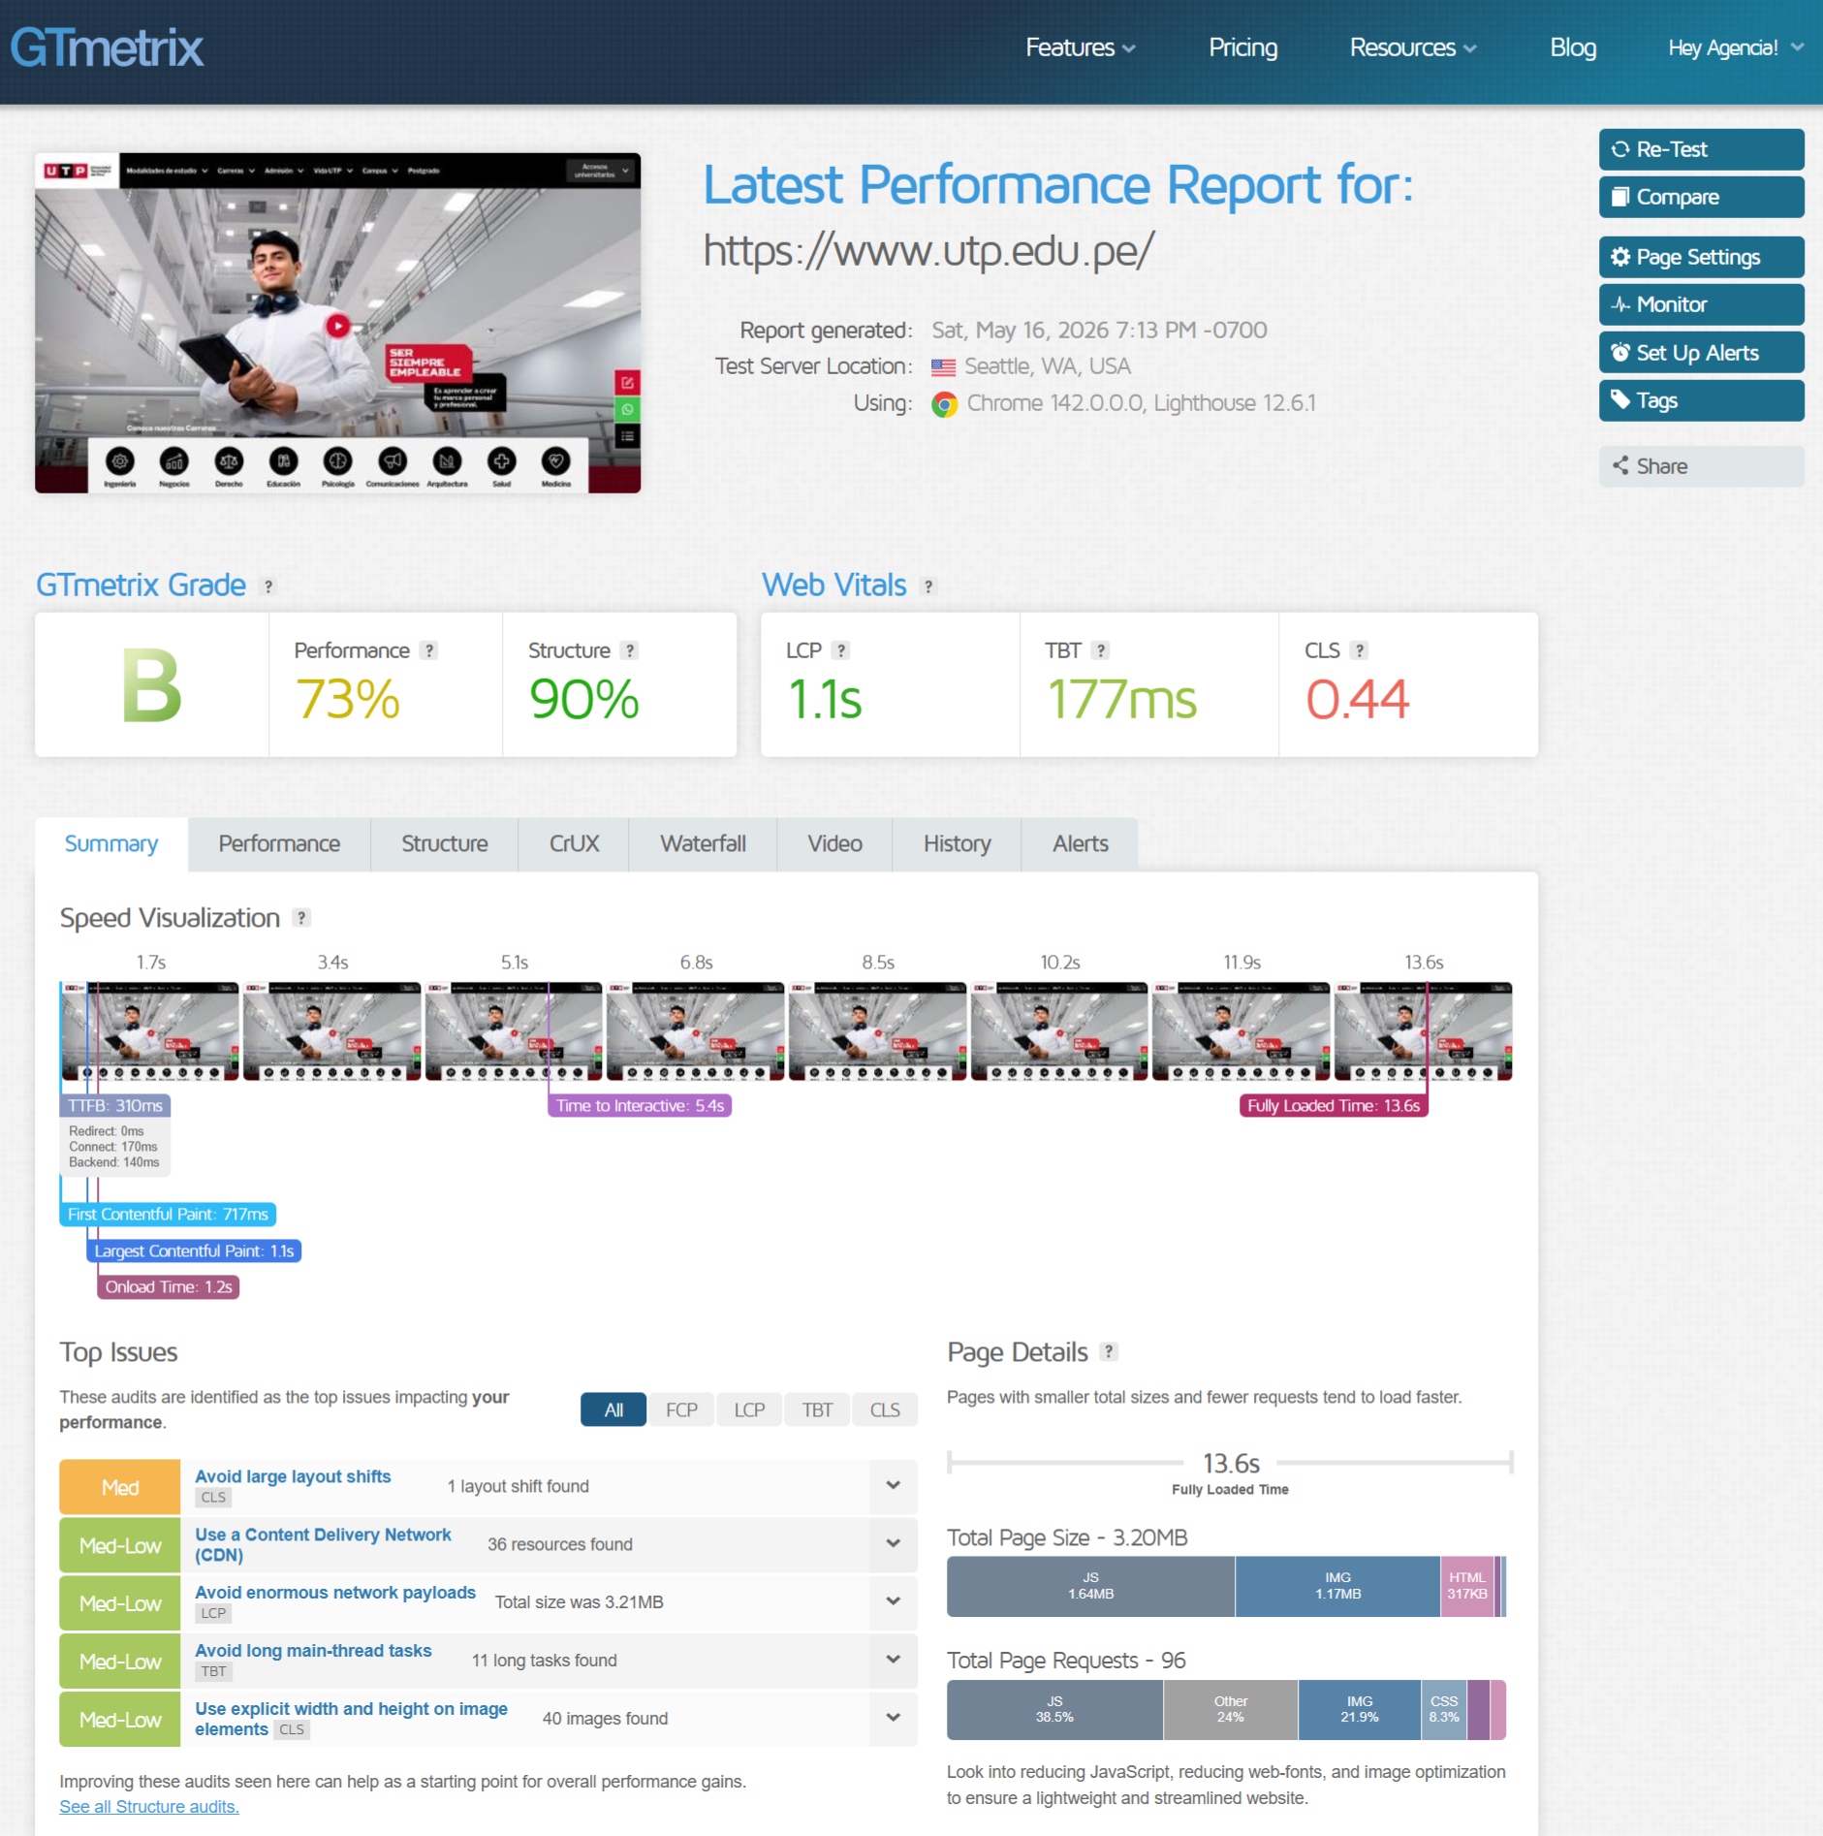Screen dimensions: 1823x1836
Task: Click the GTmetrix logo
Action: coord(107,47)
